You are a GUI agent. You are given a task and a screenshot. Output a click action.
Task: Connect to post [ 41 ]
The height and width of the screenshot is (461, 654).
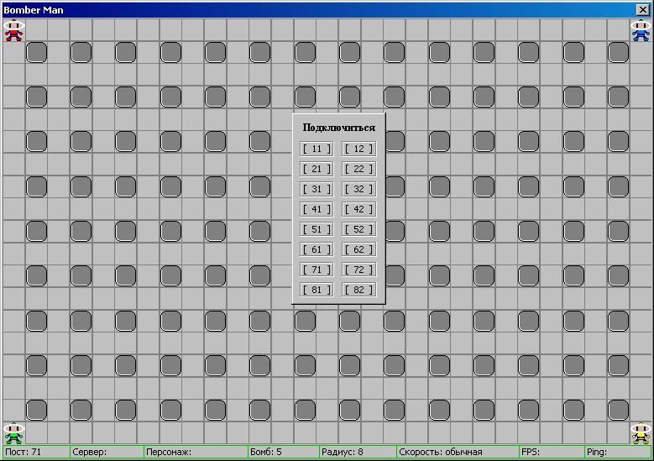[317, 209]
